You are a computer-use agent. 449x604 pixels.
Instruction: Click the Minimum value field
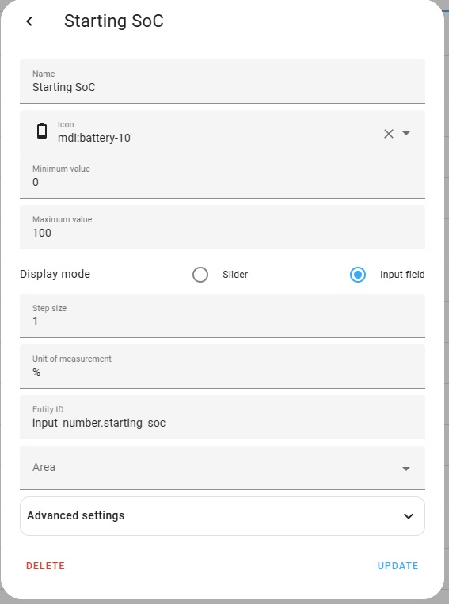click(223, 177)
